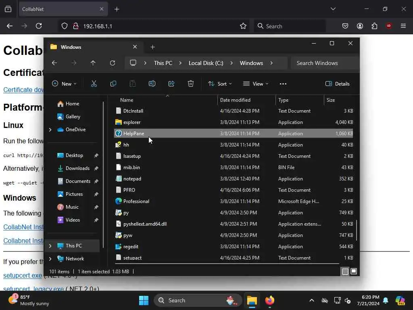This screenshot has width=413, height=310.
Task: Open the Firefox hamburger application menu
Action: (403, 26)
